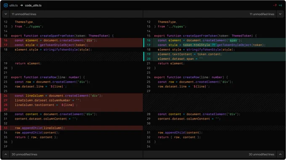
Task: Click 'ThemesType' in right pane line 12
Action: click(167, 22)
